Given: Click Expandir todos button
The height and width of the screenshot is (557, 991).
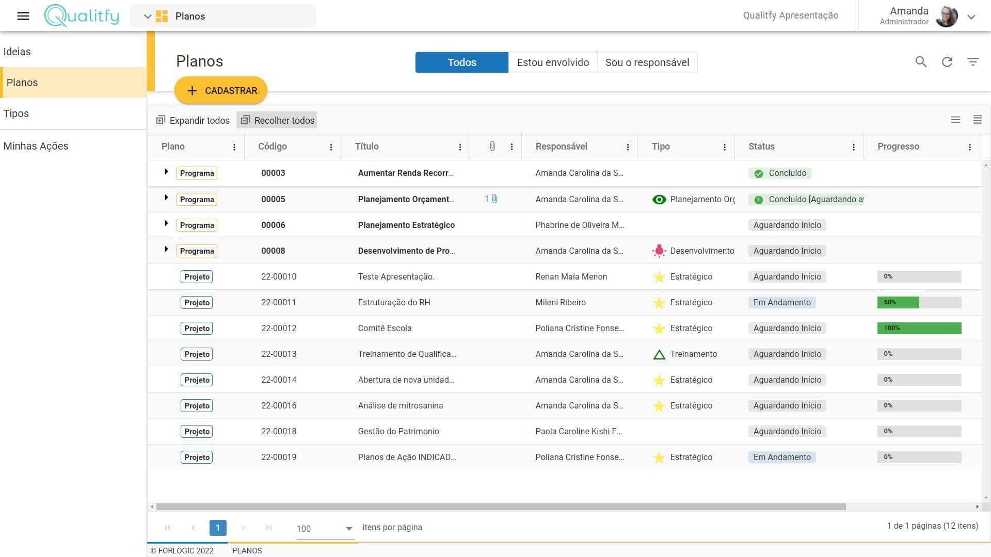Looking at the screenshot, I should (x=193, y=120).
